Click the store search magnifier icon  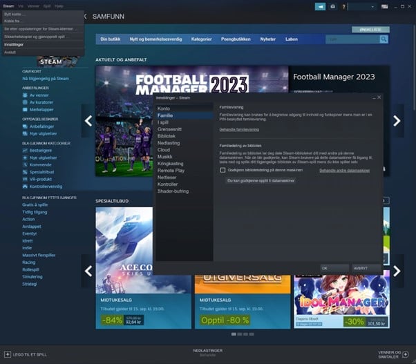tap(384, 39)
